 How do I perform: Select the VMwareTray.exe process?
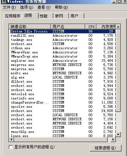[x=63, y=56]
